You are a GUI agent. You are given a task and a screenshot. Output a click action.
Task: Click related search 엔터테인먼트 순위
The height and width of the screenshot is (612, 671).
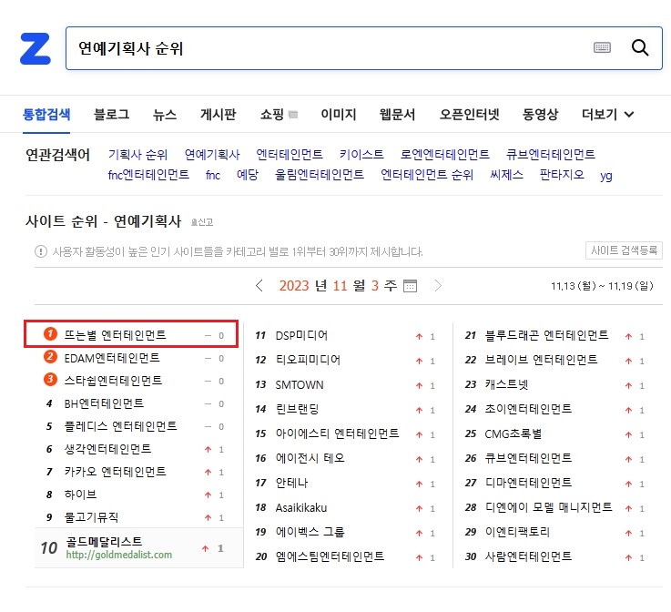pyautogui.click(x=427, y=175)
